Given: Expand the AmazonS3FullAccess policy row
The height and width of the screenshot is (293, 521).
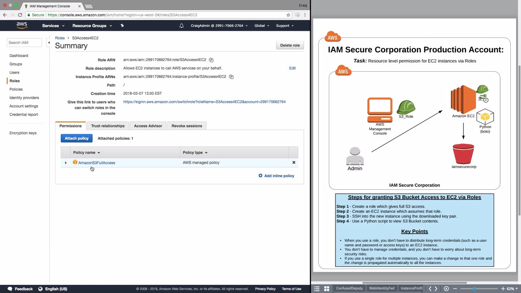Looking at the screenshot, I should 66,163.
